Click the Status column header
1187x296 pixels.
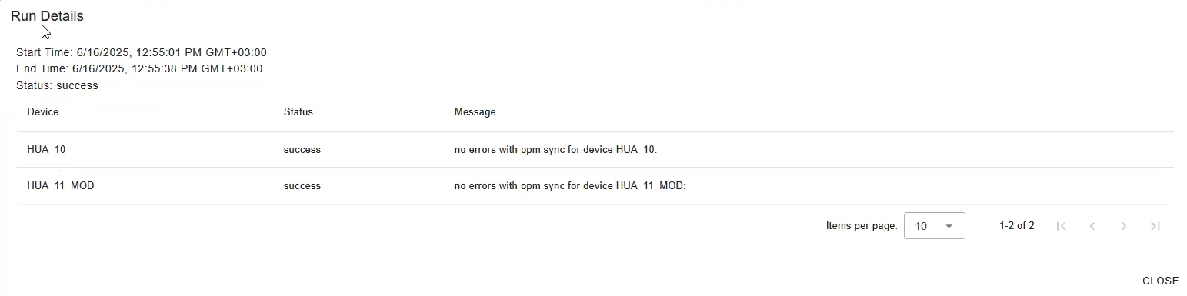[x=298, y=112]
